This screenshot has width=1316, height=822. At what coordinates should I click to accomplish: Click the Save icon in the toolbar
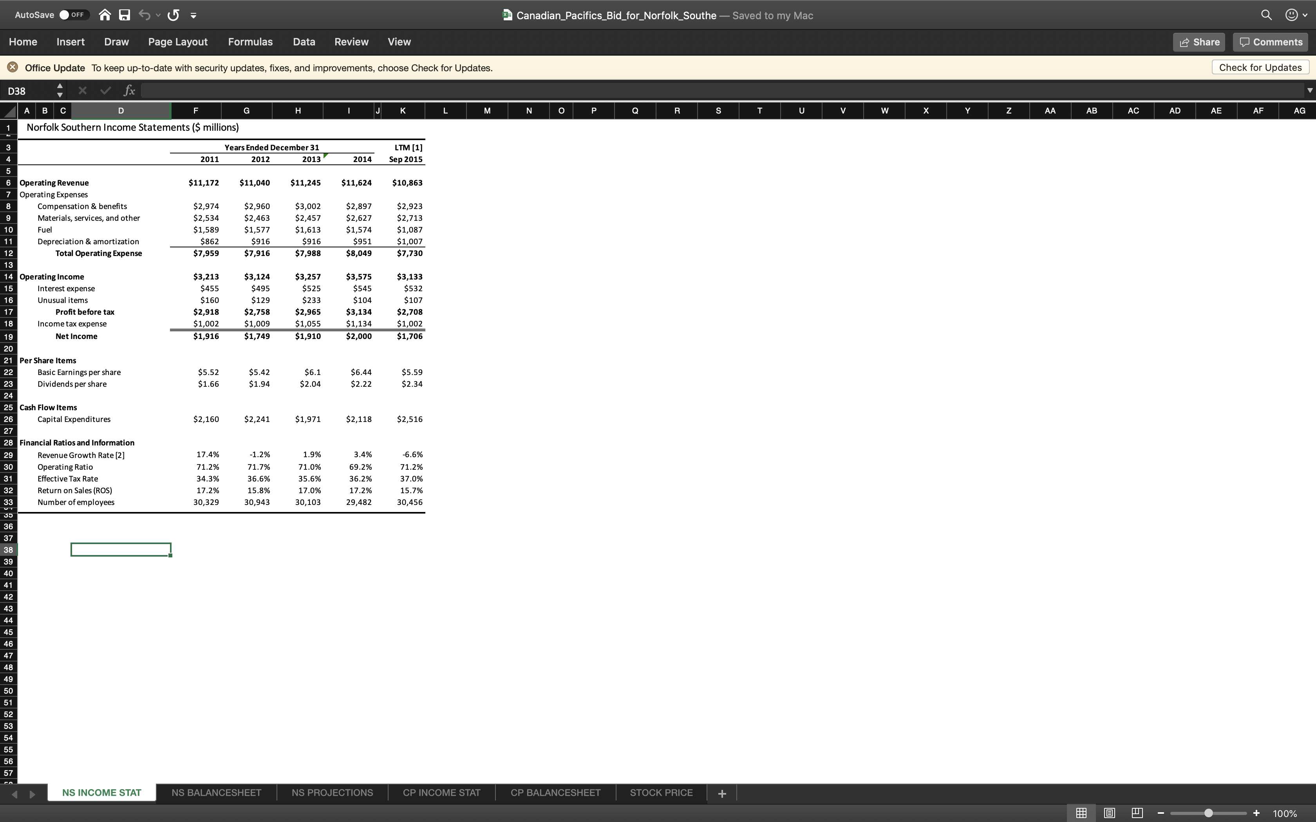coord(124,15)
